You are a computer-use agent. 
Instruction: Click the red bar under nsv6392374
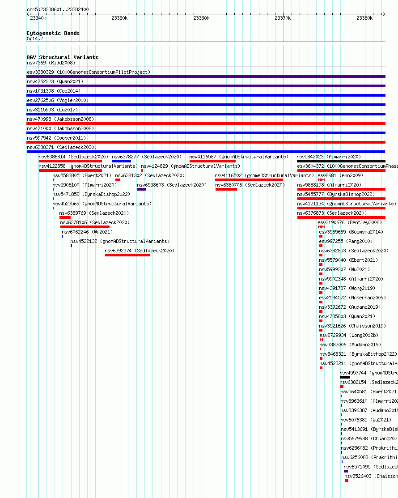tap(127, 255)
